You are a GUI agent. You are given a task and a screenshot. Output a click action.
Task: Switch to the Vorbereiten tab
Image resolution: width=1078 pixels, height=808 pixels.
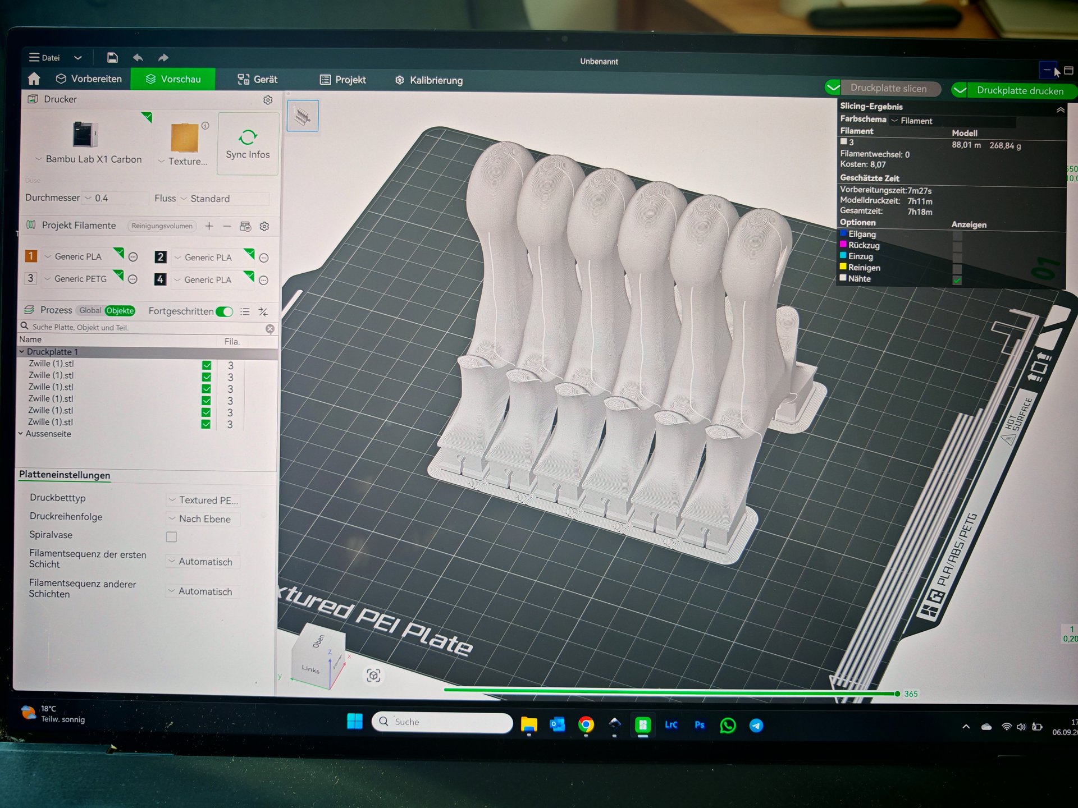(89, 79)
